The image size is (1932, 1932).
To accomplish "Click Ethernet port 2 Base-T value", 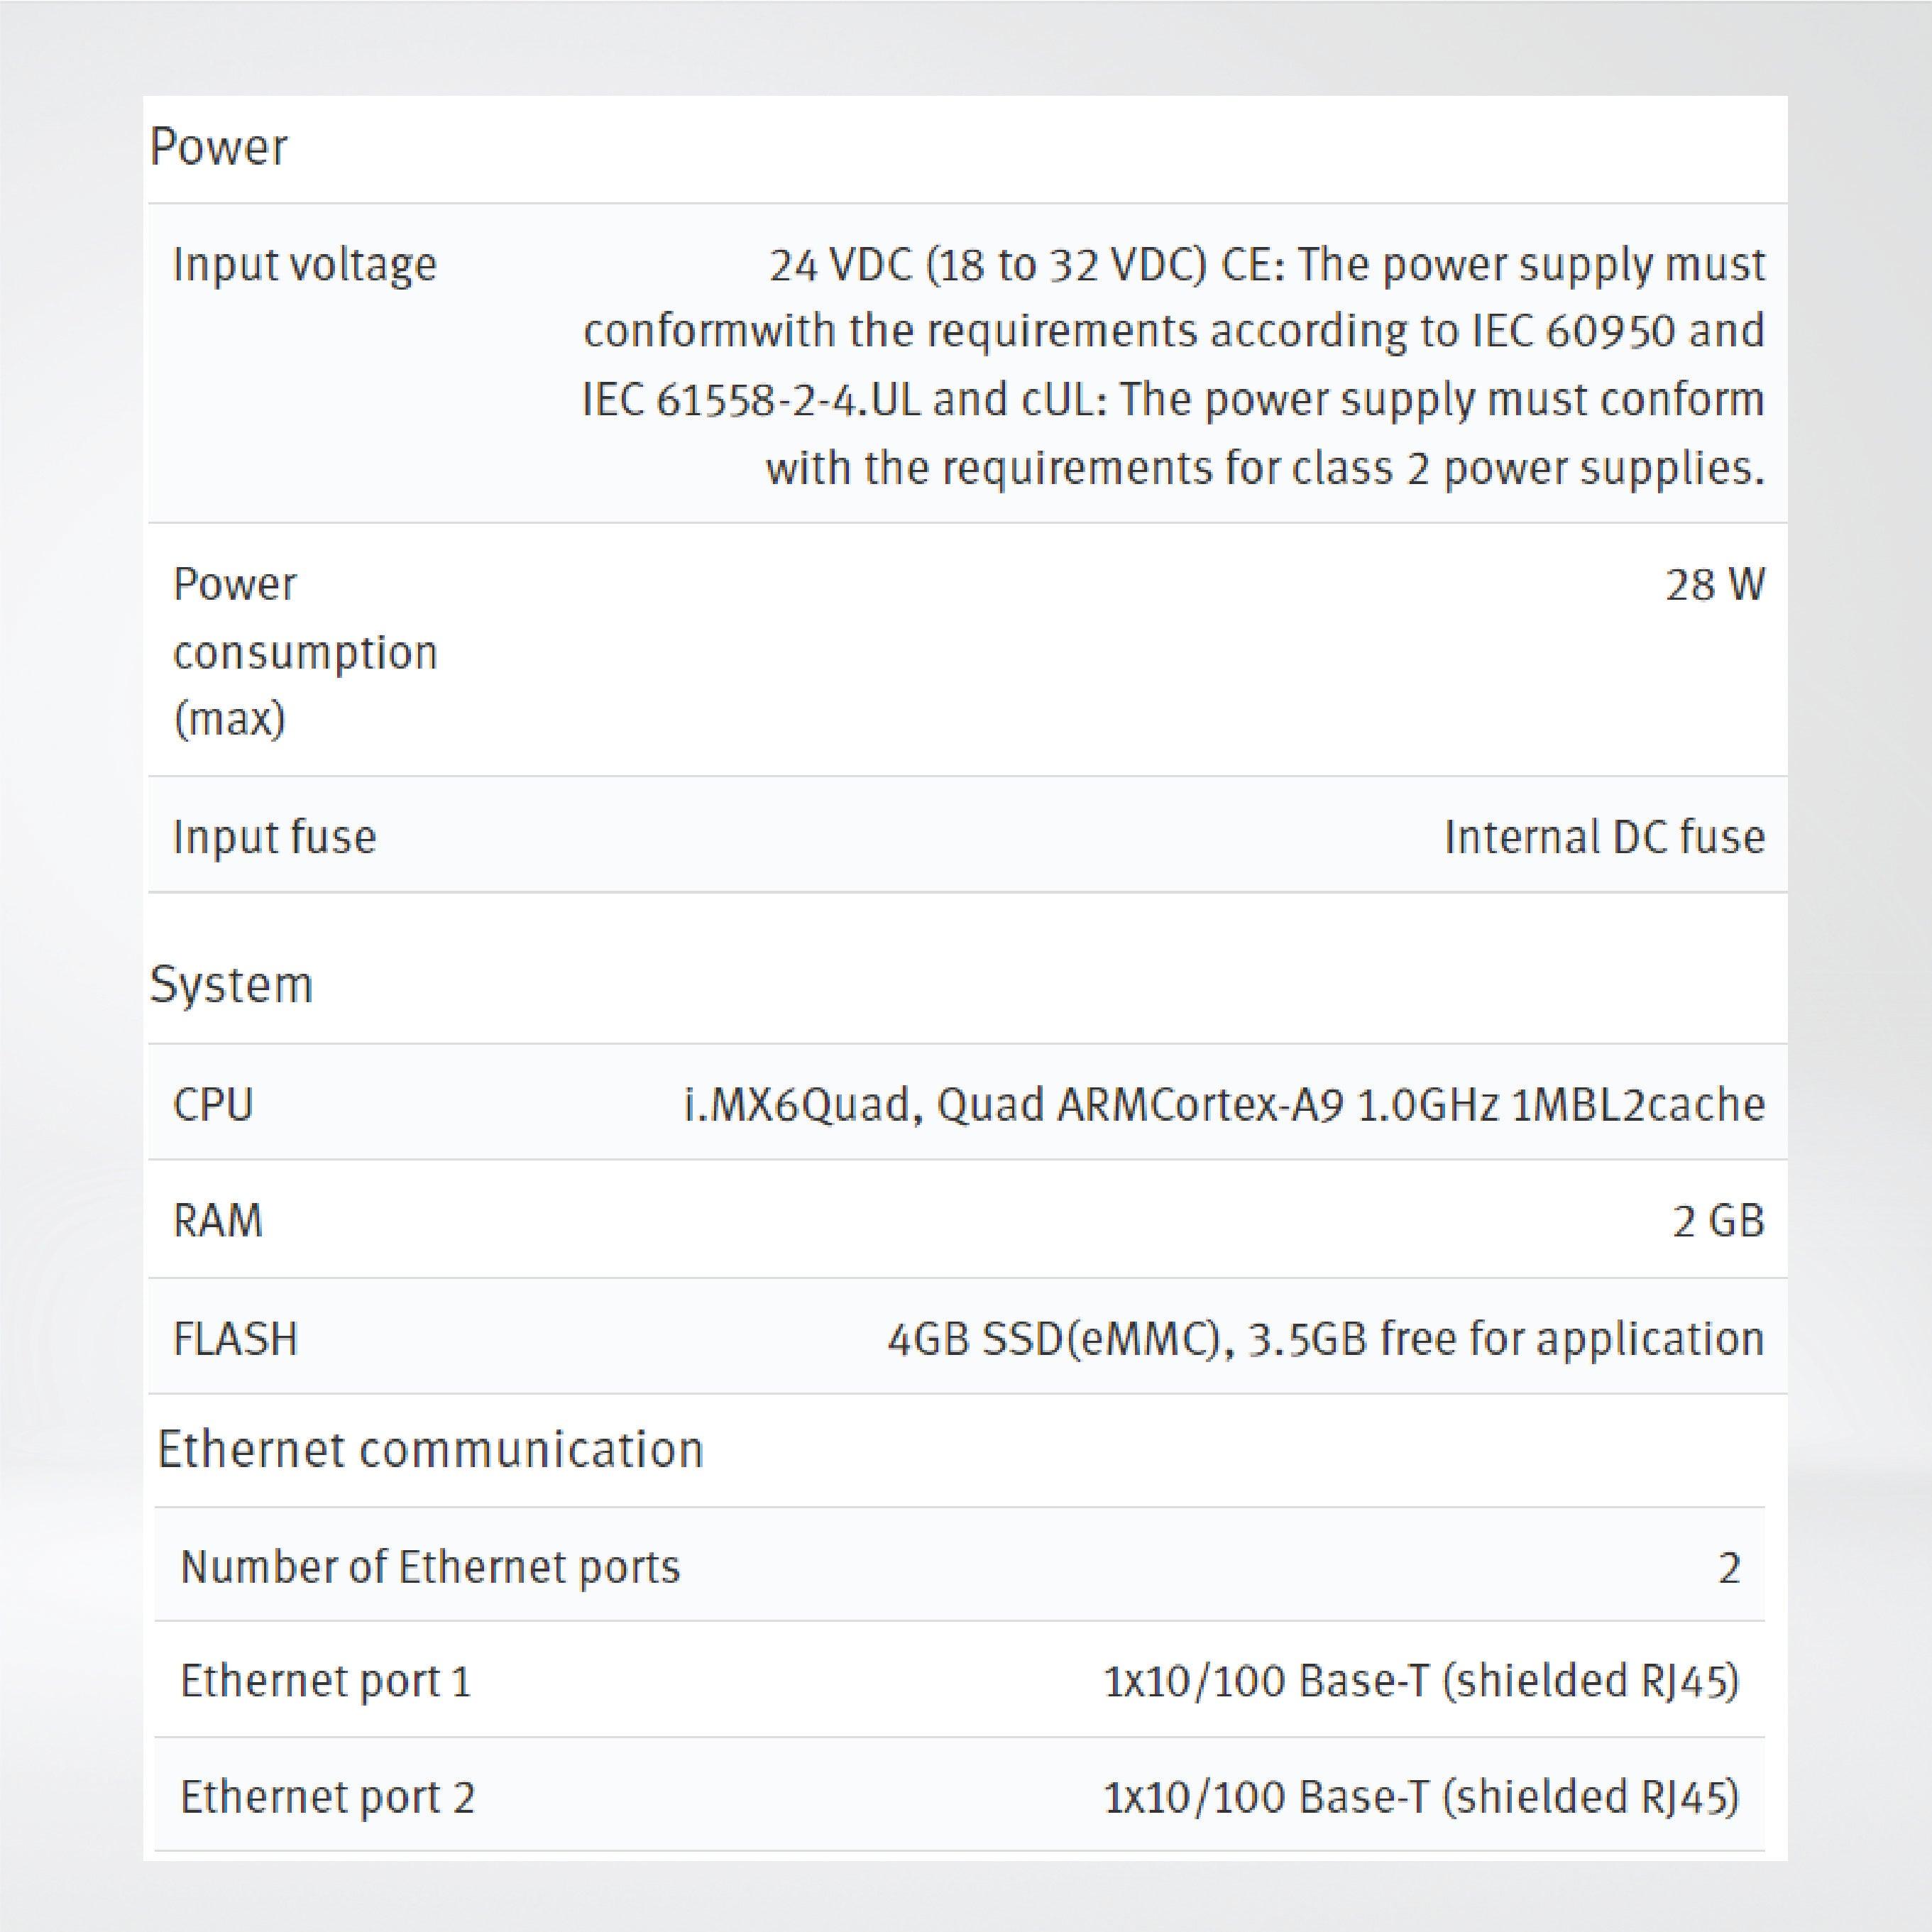I will point(1421,1797).
